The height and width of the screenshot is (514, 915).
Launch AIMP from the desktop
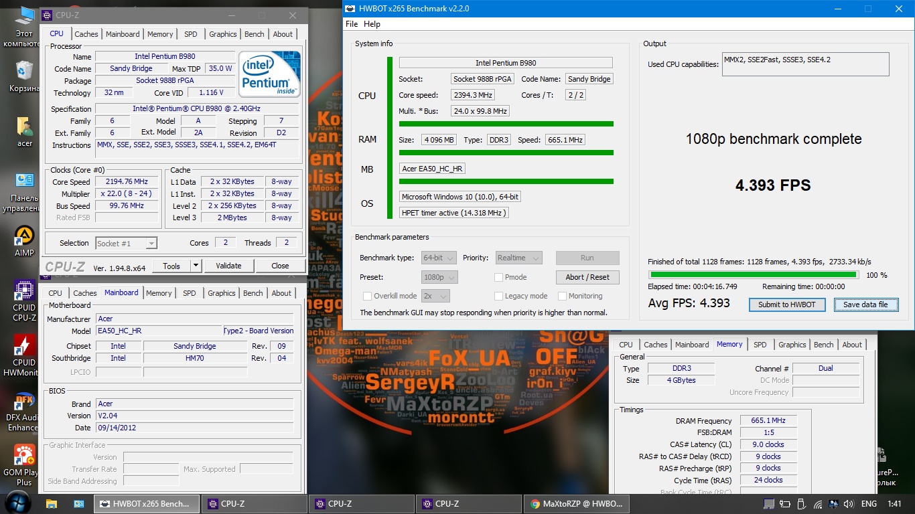24,241
